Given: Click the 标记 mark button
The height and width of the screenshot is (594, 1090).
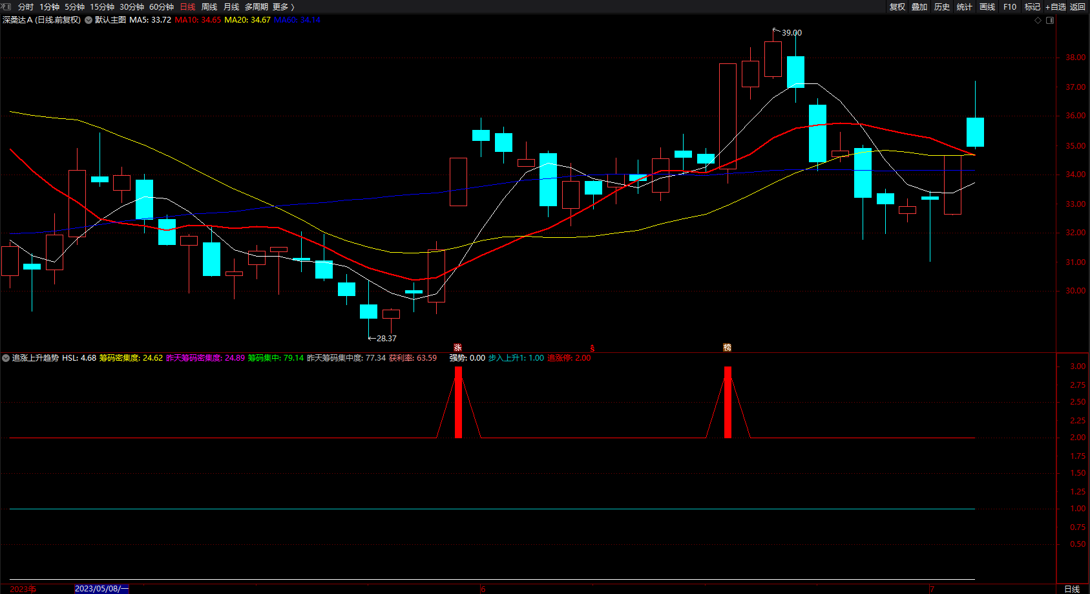Looking at the screenshot, I should click(1032, 7).
